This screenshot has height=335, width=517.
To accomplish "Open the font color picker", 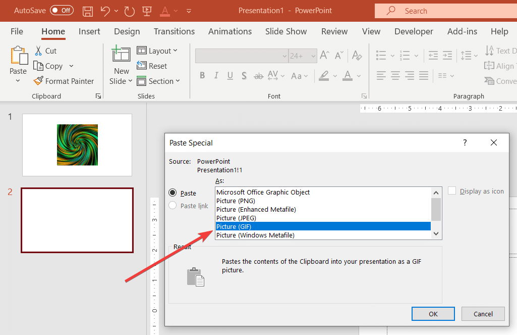I will (359, 76).
